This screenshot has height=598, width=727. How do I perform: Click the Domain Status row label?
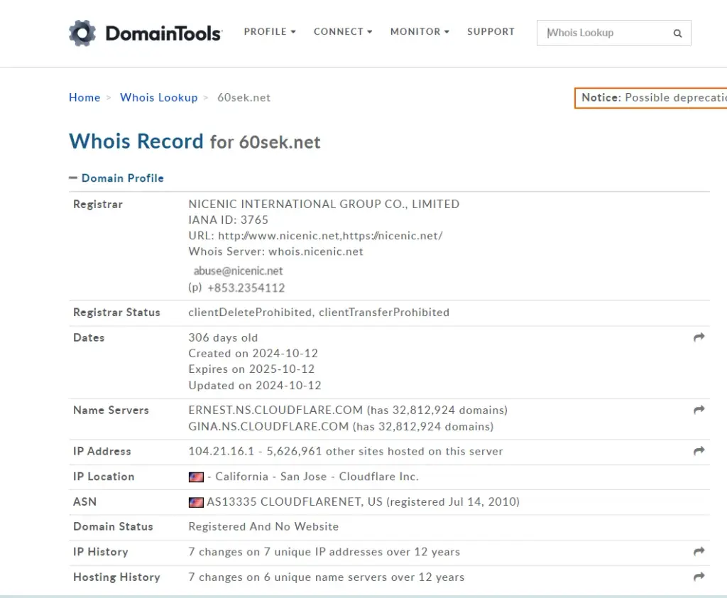(x=113, y=526)
